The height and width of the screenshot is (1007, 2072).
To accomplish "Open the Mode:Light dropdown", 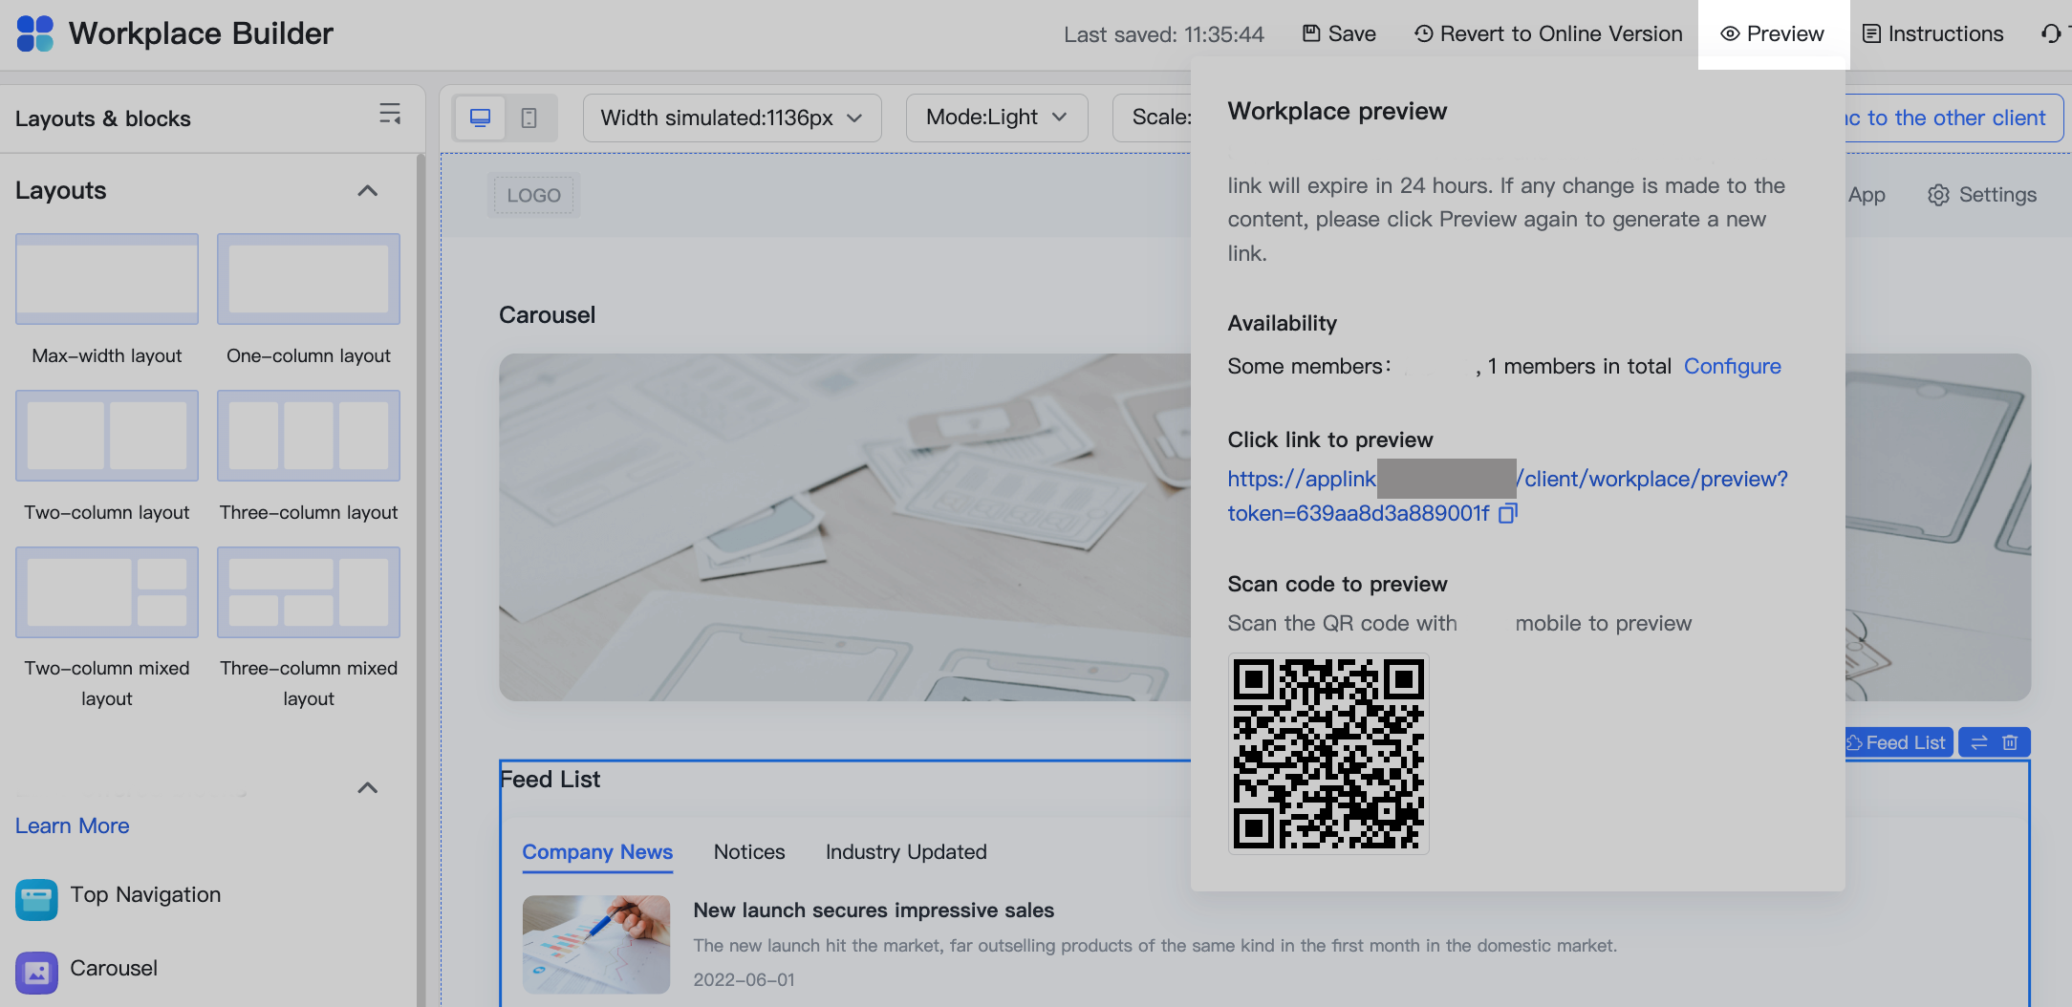I will [996, 118].
